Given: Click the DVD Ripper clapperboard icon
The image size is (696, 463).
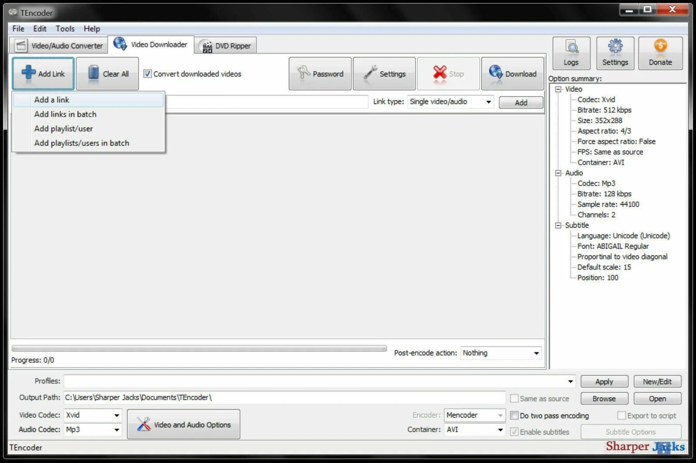Looking at the screenshot, I should click(x=207, y=46).
